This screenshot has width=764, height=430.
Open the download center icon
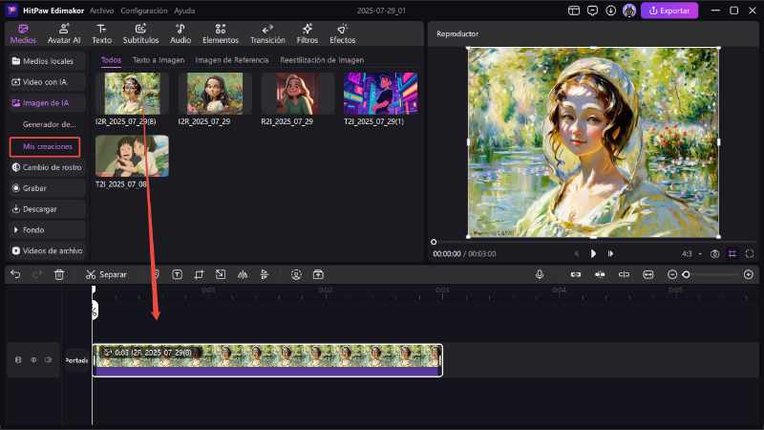[610, 11]
